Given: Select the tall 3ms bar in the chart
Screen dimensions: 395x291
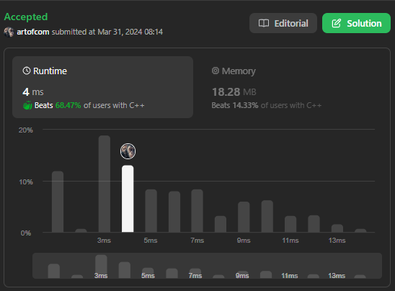Looking at the screenshot, I should [x=105, y=184].
